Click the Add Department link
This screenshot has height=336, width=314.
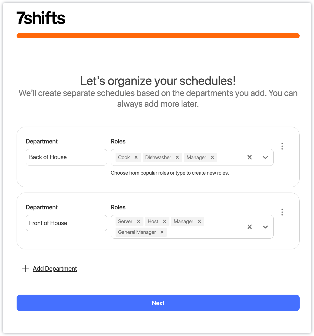coord(55,269)
